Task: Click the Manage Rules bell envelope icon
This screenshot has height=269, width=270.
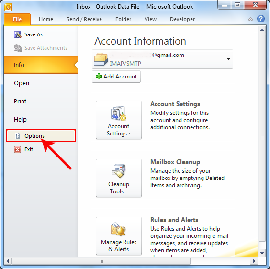Action: coord(118,229)
